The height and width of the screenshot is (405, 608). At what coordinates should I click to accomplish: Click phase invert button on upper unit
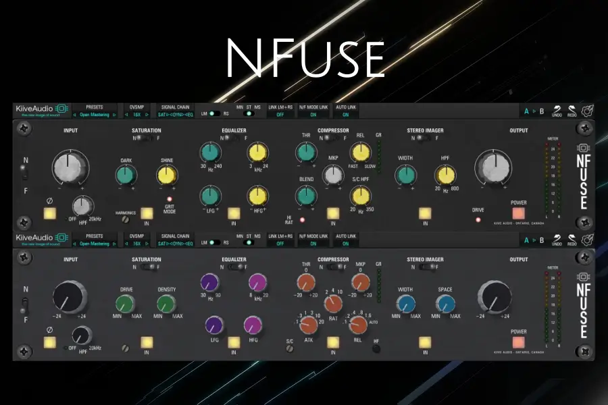(x=49, y=213)
